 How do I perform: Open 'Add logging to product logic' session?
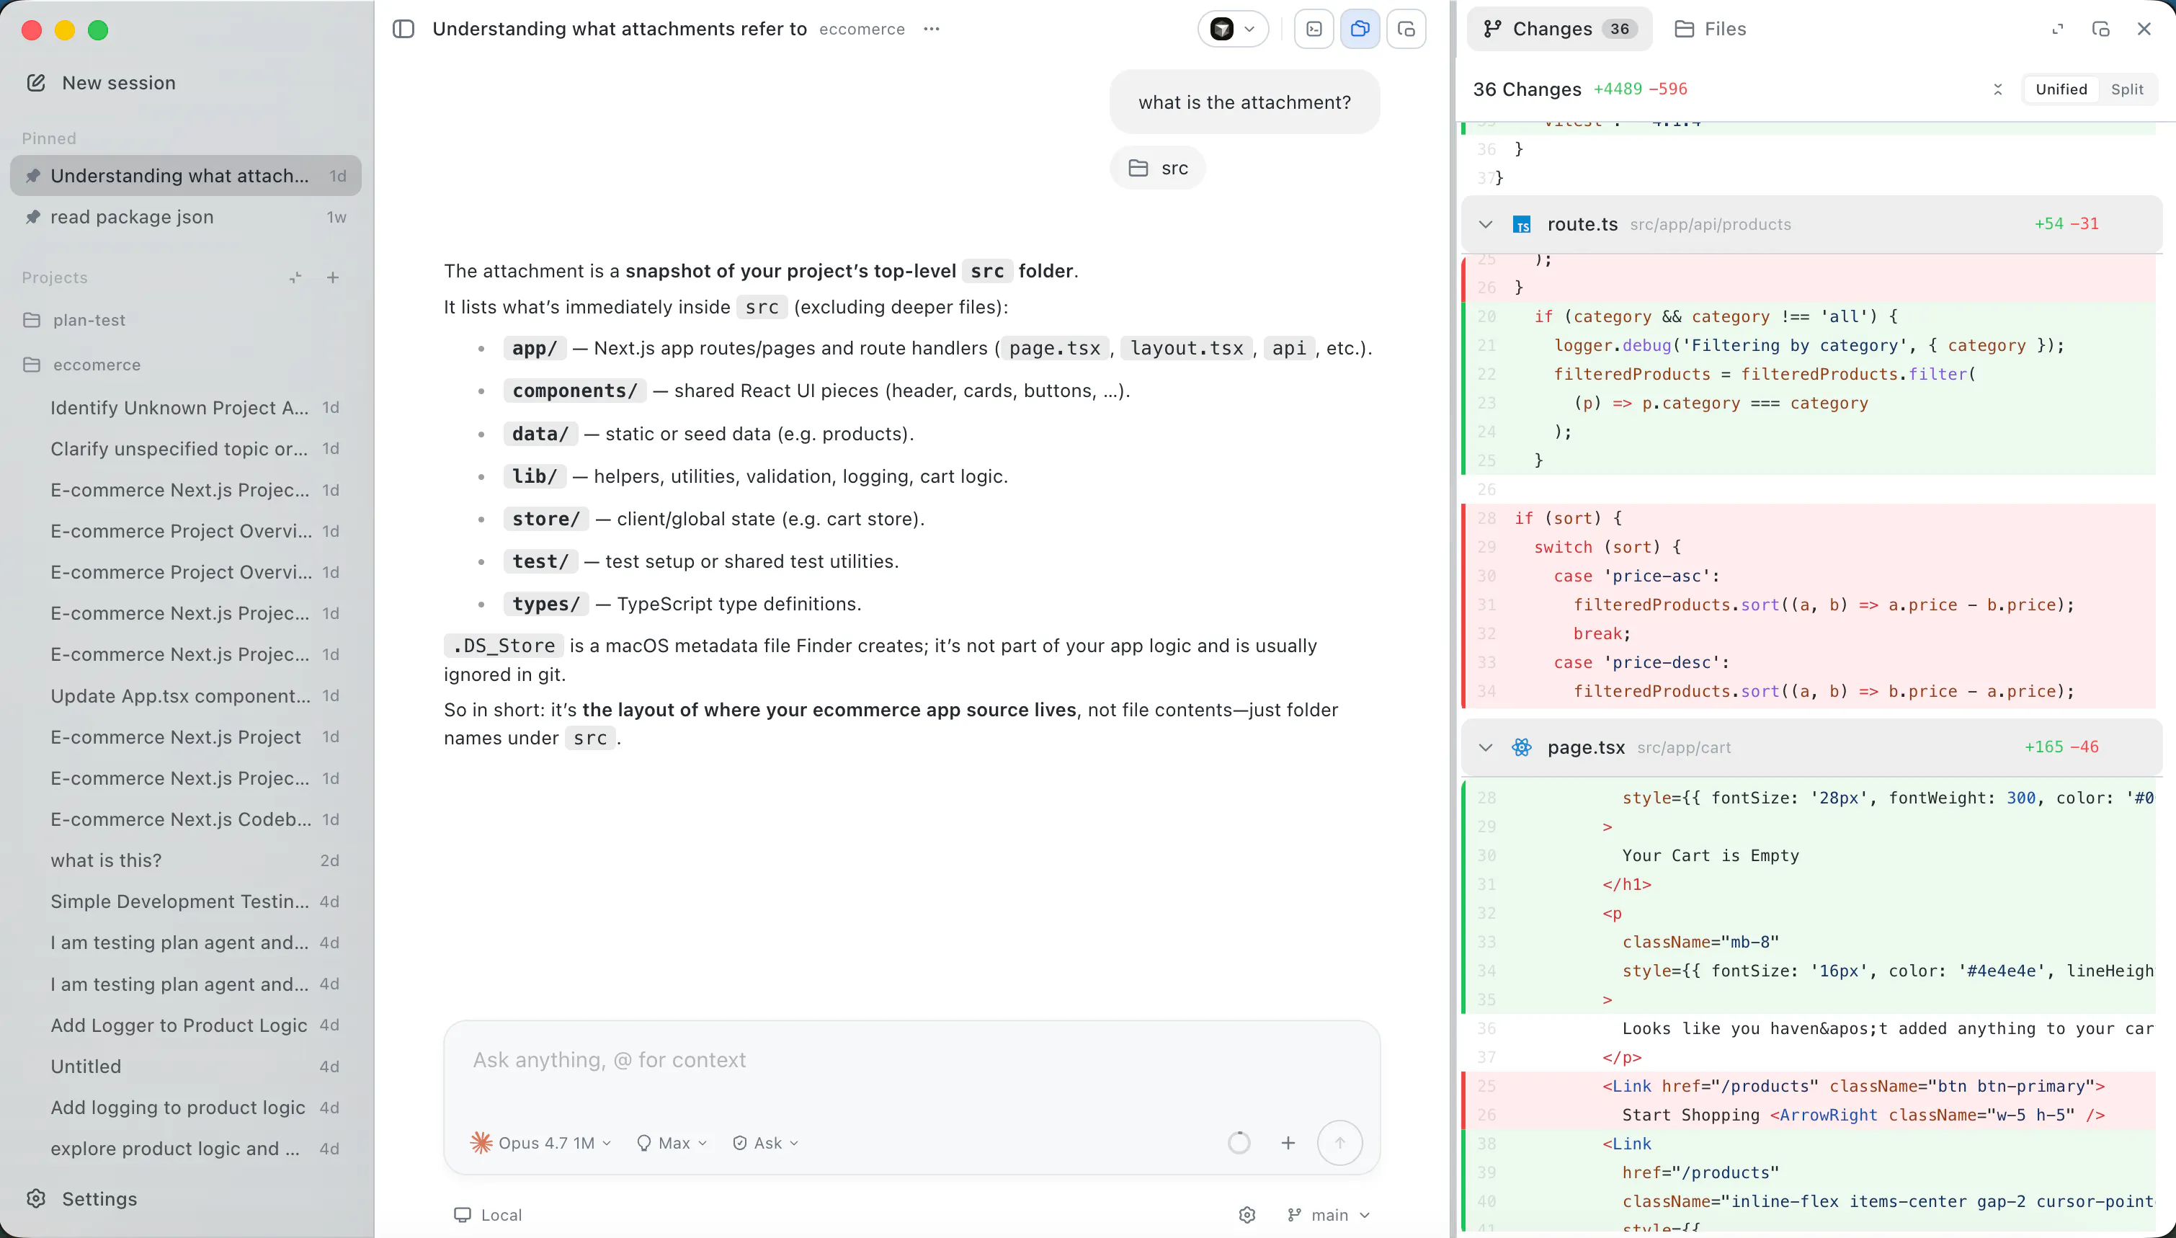[x=185, y=1107]
